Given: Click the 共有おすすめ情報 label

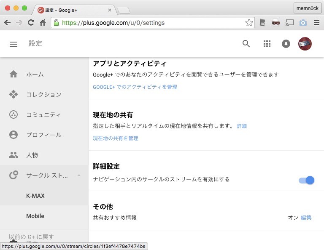Looking at the screenshot, I should point(115,218).
